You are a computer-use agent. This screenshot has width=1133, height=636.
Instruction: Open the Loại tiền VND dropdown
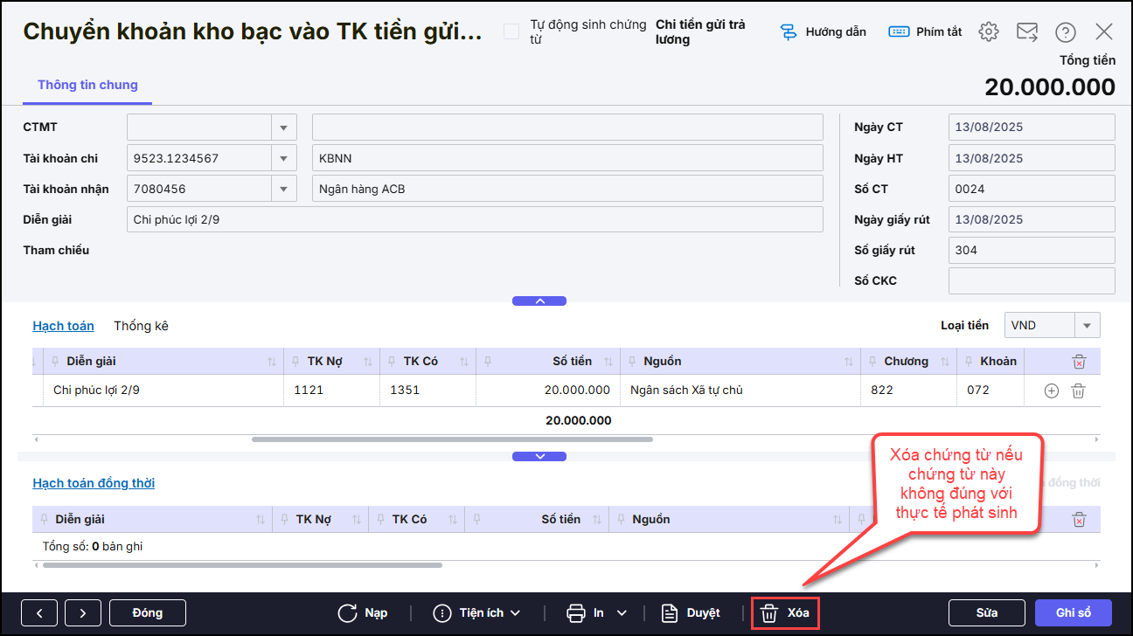coord(1087,326)
